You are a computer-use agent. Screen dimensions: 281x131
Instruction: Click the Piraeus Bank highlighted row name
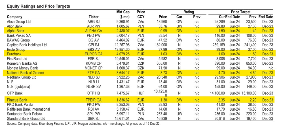(17, 100)
